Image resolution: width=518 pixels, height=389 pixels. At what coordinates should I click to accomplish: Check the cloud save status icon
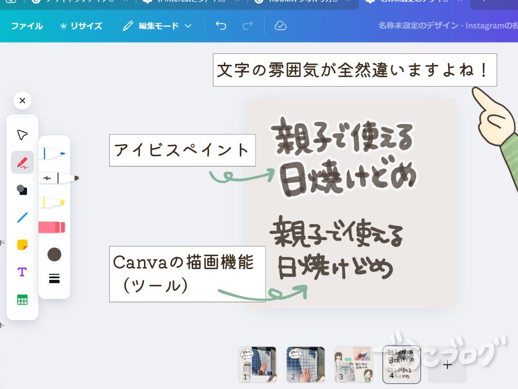tap(280, 25)
